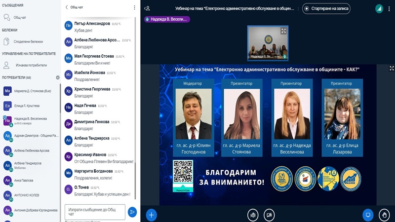
Task: Toggle webcam sharing button
Action: coord(269,215)
